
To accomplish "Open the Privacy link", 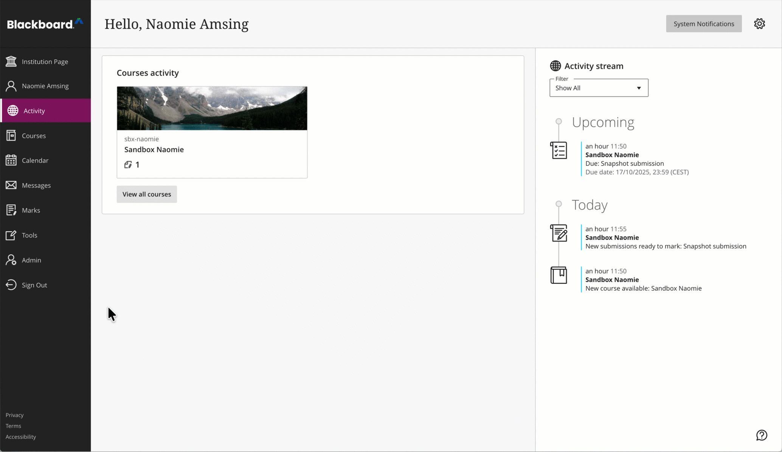I will 14,415.
